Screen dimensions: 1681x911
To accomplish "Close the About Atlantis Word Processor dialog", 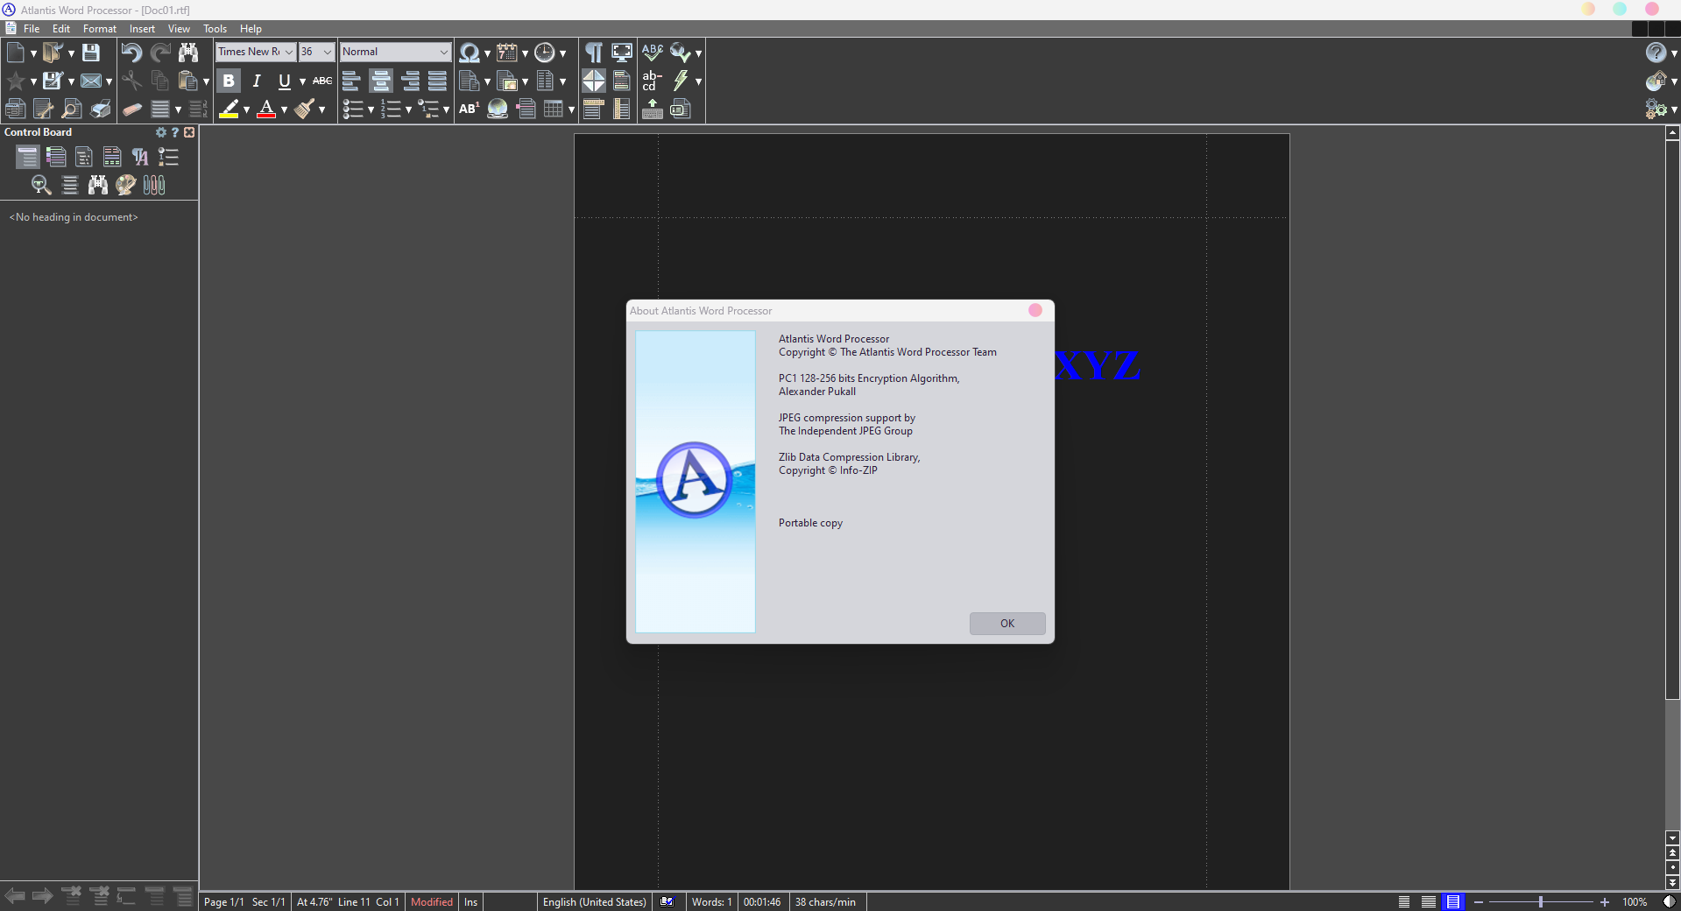I will pyautogui.click(x=1035, y=310).
